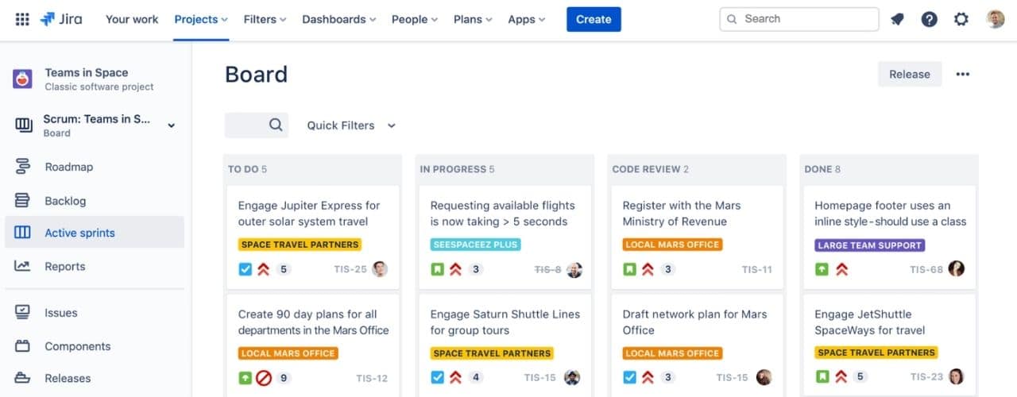Click the task checkbox icon on TIS-25 card
The image size is (1017, 397).
pos(246,269)
